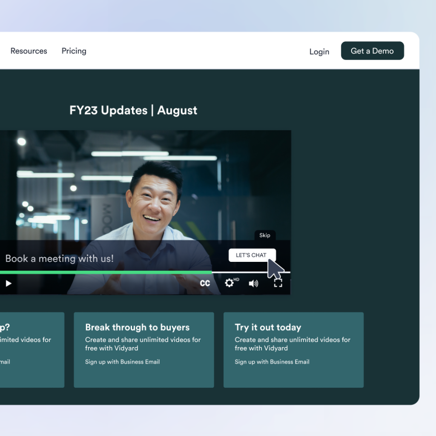Enter fullscreen mode on the video

tap(278, 283)
